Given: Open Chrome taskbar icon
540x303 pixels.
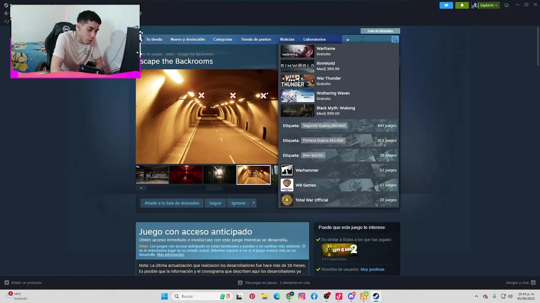Looking at the screenshot, I should (289, 296).
